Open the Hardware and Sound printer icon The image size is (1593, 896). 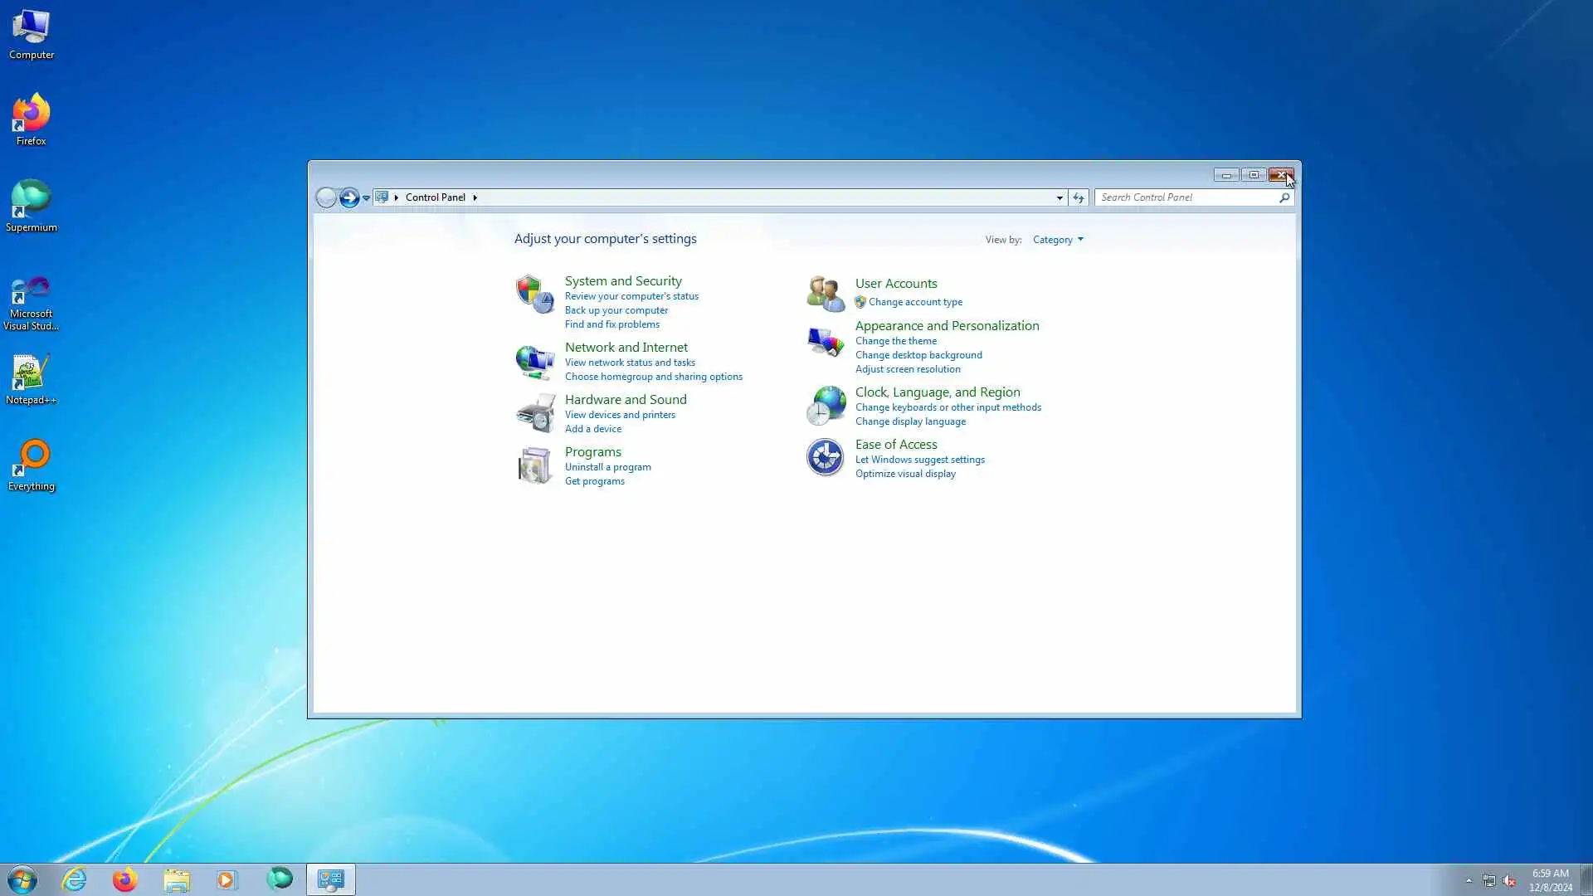pyautogui.click(x=534, y=413)
